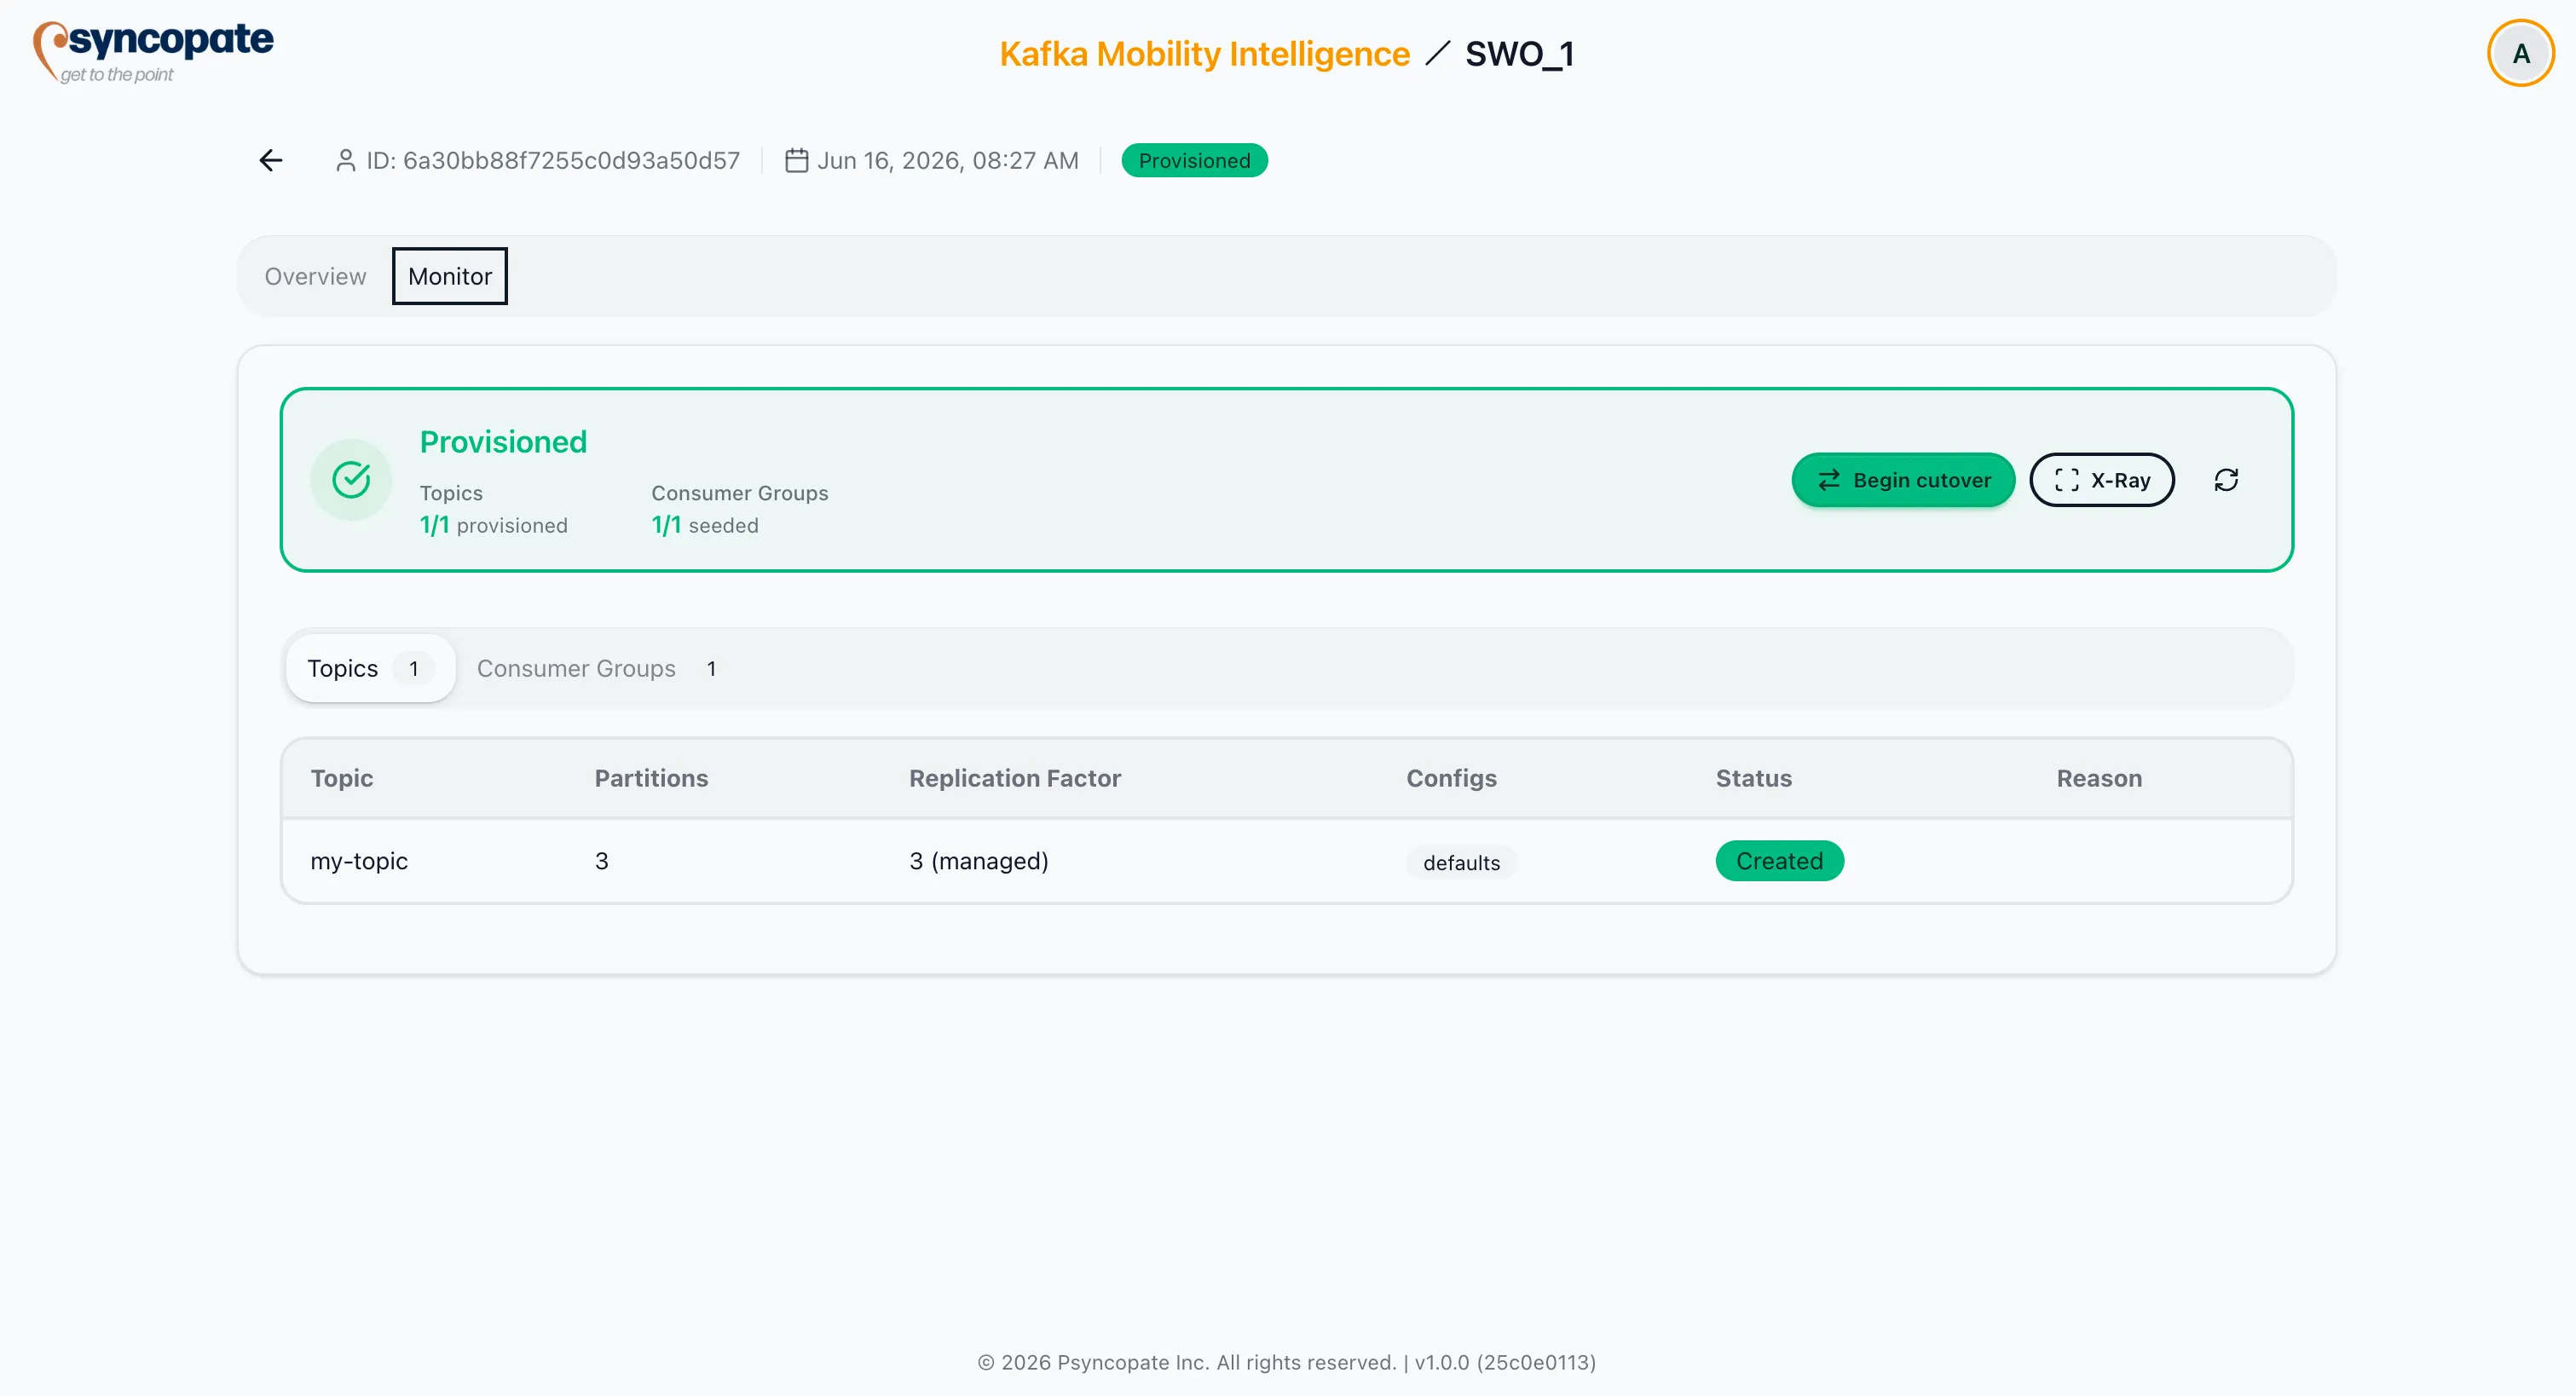Open Kafka Mobility Intelligence breadcrumb link
Image resolution: width=2576 pixels, height=1396 pixels.
click(1204, 54)
